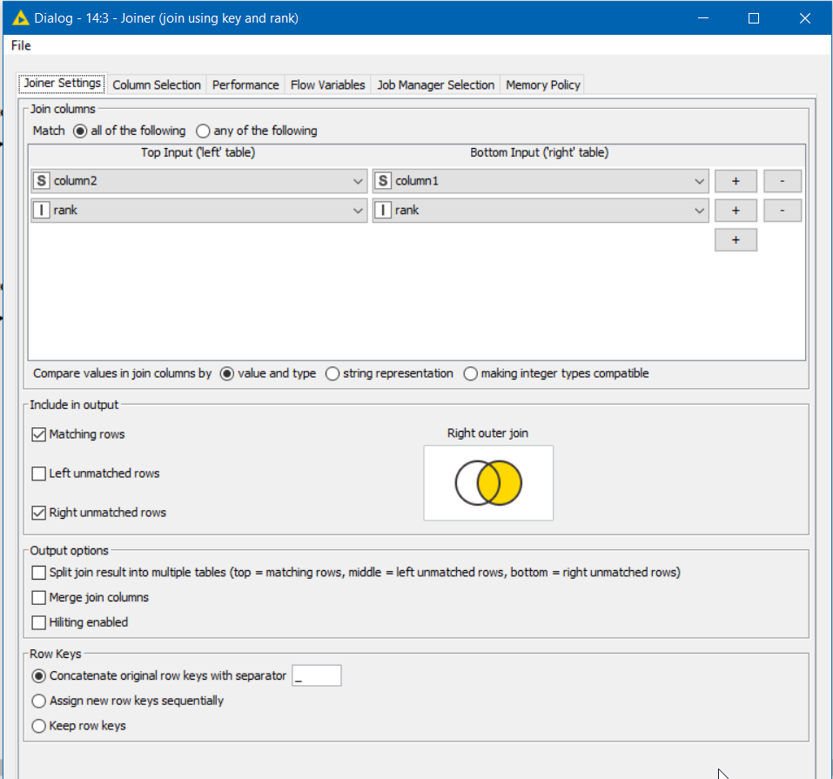The image size is (833, 779).
Task: Click plus button next to column1 row
Action: tap(736, 181)
